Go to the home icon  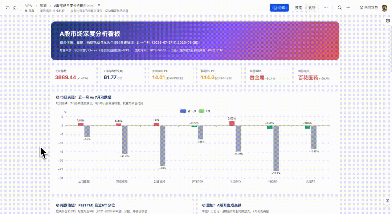pos(15,8)
